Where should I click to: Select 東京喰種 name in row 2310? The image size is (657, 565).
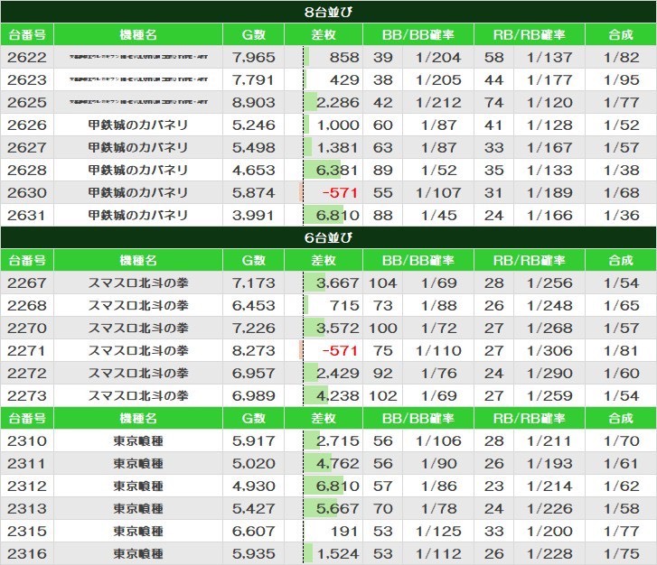(x=138, y=441)
